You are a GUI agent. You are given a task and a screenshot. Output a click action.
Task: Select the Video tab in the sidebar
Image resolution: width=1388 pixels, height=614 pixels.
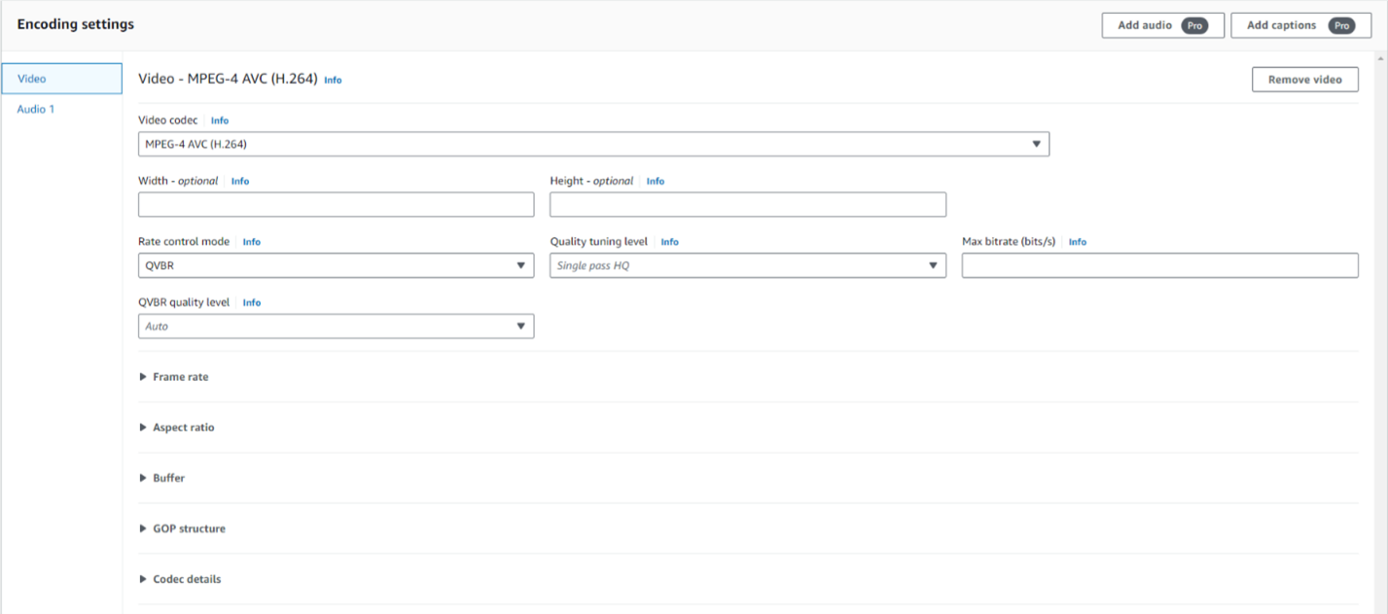(x=30, y=78)
